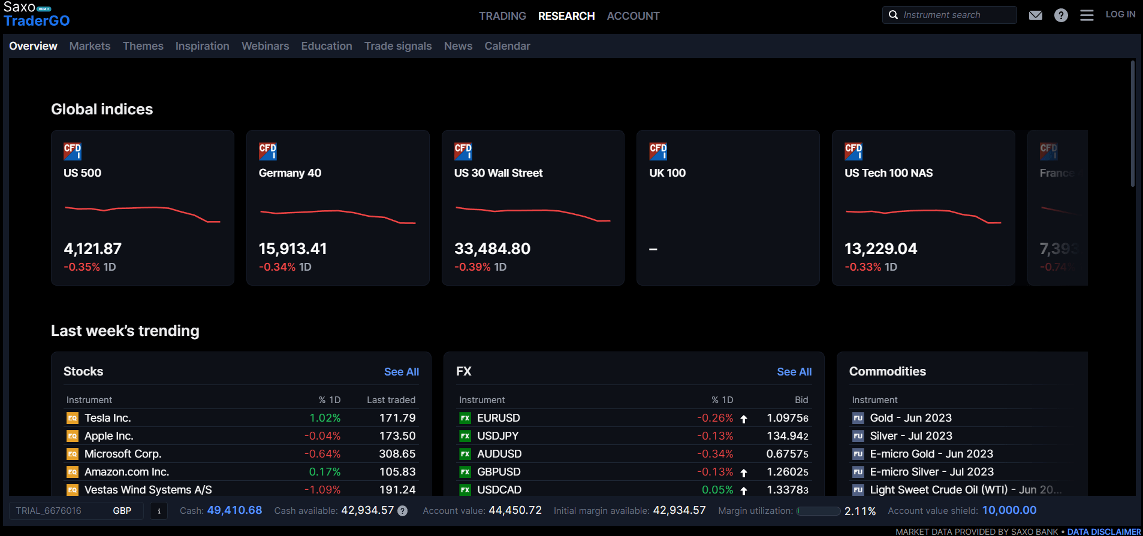Screen dimensions: 1143x536
Task: Click the Account value shield amount 10,000.00
Action: (x=1009, y=510)
